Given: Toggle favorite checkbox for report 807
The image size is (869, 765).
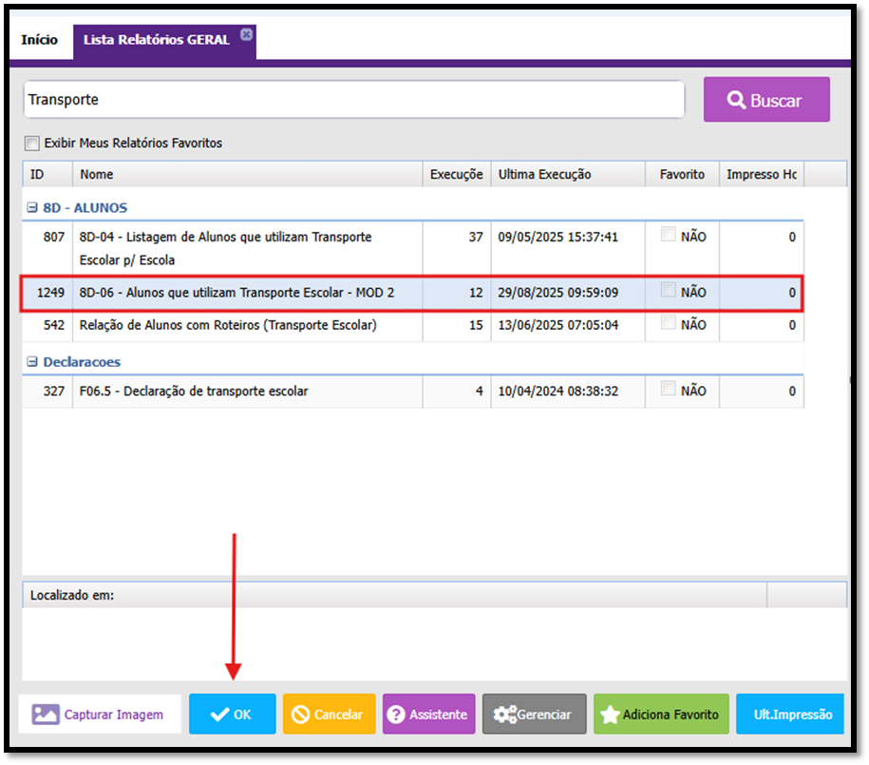Looking at the screenshot, I should pos(670,235).
